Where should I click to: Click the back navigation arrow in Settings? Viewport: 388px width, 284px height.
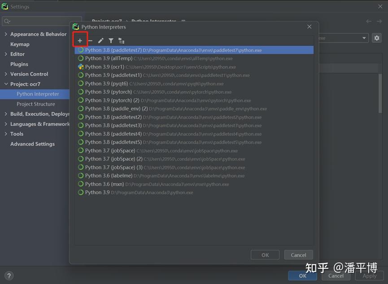pyautogui.click(x=369, y=21)
